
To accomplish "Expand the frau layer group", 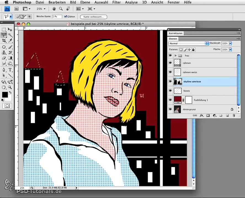I will [176, 56].
